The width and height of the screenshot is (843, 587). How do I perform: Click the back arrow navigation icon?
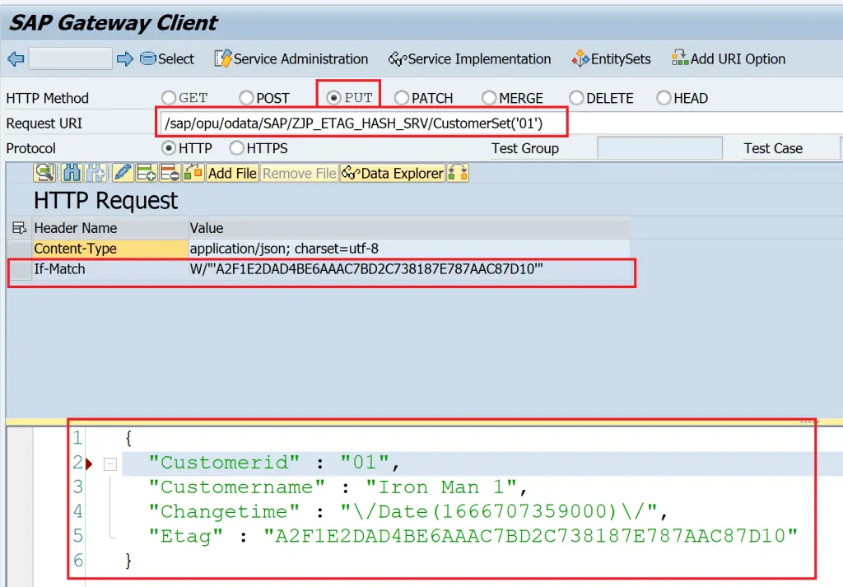[16, 58]
